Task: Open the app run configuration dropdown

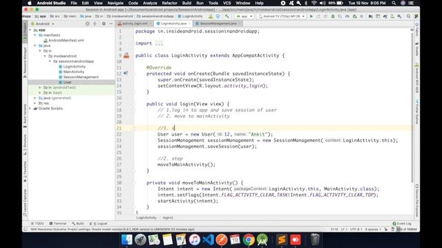Action: click(x=244, y=17)
